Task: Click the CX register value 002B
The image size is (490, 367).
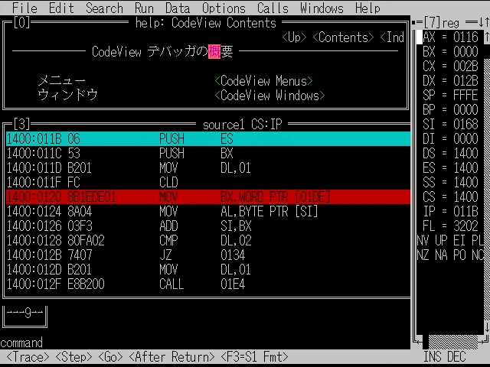Action: click(465, 67)
